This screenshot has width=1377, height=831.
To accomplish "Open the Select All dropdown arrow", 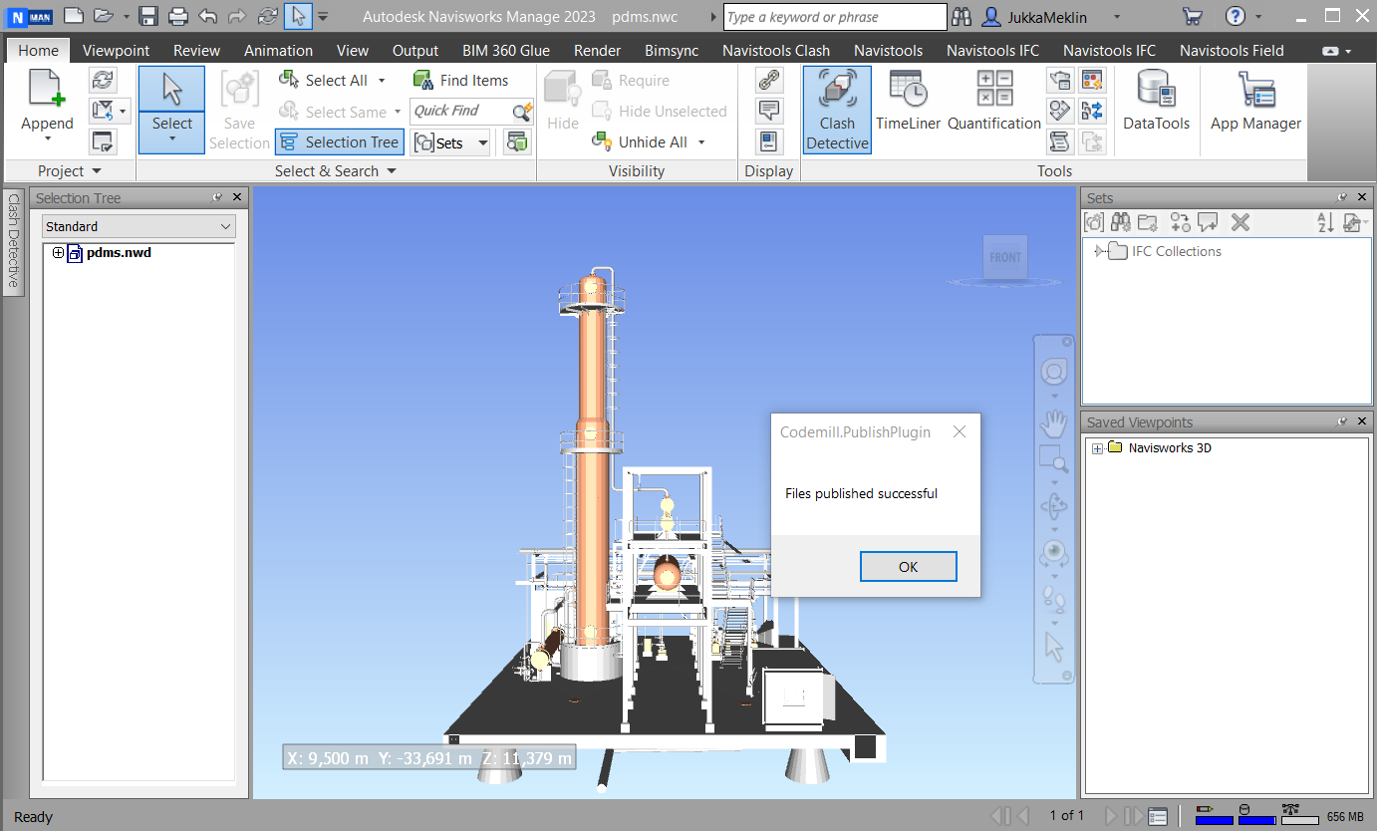I will (x=382, y=81).
